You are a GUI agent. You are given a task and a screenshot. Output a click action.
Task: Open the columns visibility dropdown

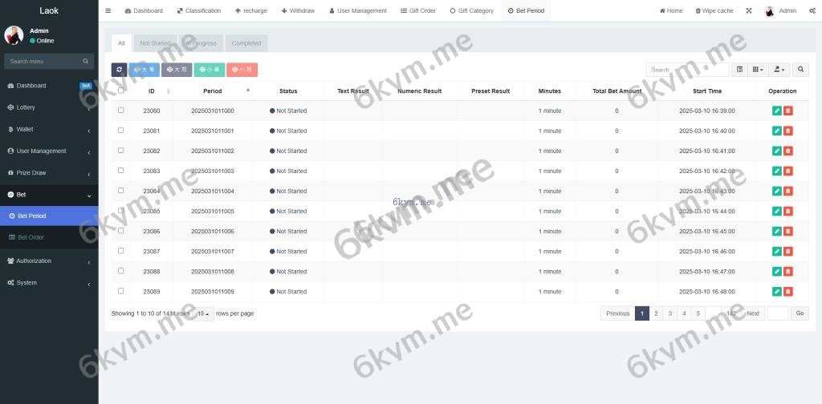coord(757,70)
